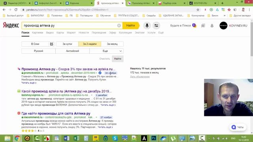
Task: Clear the search query with the X icon
Action: click(x=119, y=25)
